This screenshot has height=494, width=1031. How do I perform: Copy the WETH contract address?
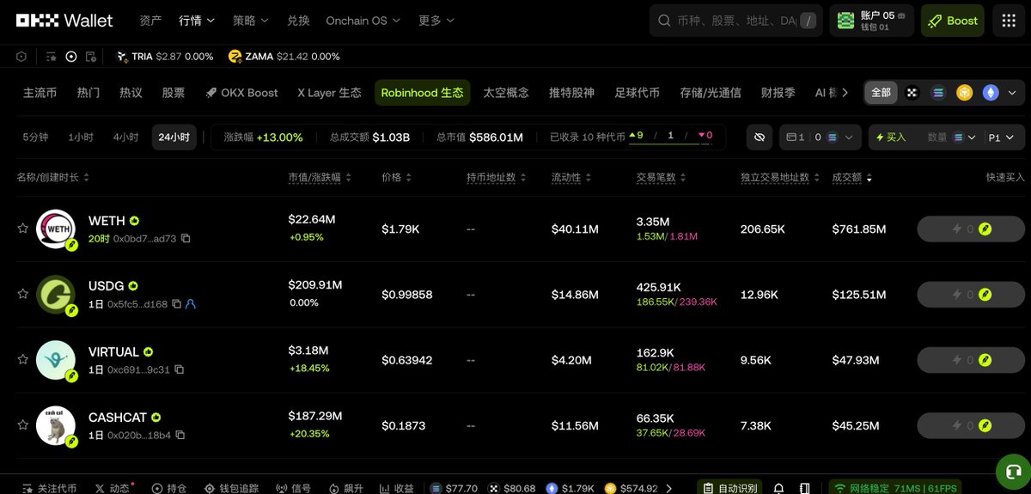tap(186, 238)
